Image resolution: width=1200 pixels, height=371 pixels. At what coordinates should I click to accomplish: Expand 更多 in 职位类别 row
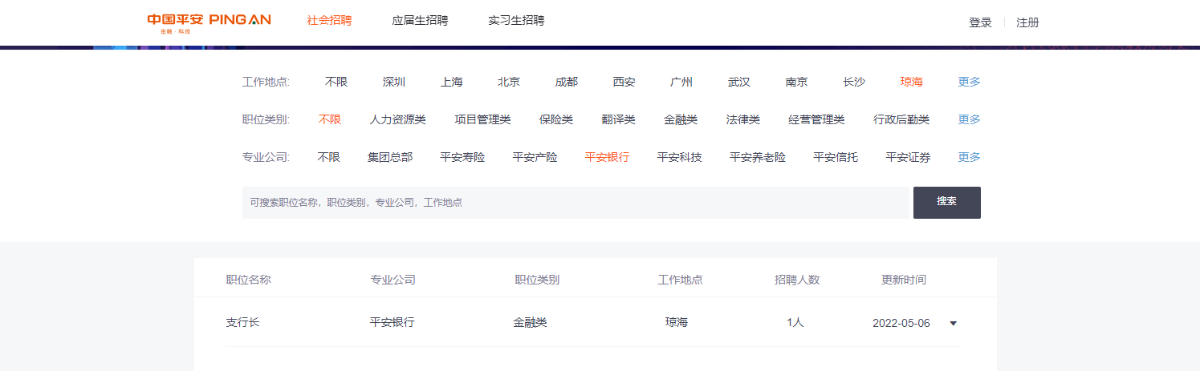pos(969,119)
